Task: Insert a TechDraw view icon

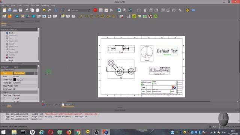Action: tap(17, 16)
